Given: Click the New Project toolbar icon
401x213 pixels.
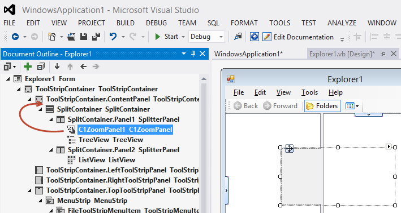Looking at the screenshot, I should (52, 37).
